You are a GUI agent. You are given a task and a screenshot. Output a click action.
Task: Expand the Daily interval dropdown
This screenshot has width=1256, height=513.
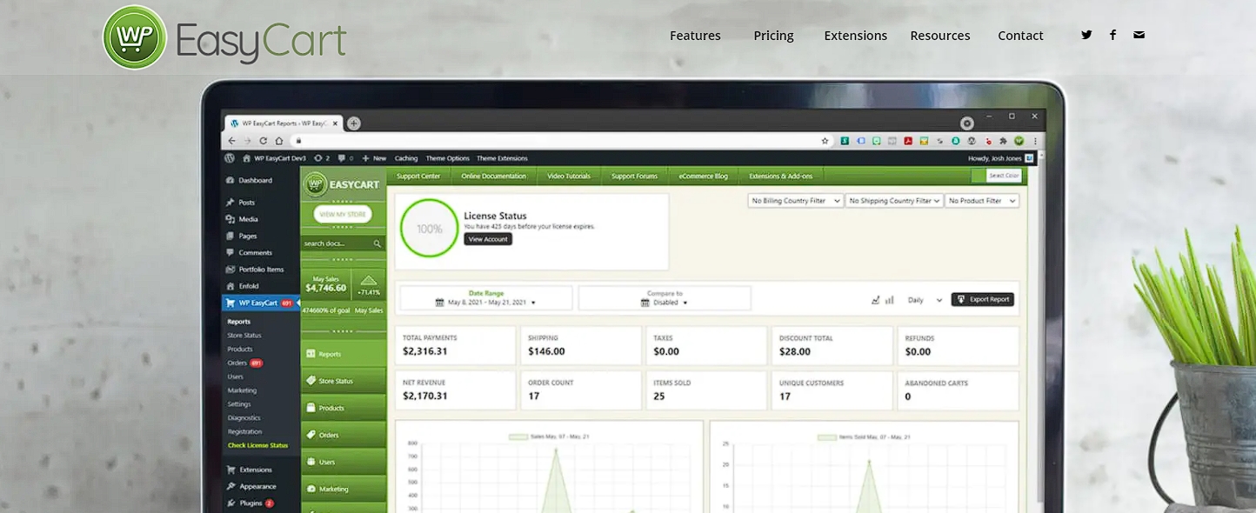point(925,300)
